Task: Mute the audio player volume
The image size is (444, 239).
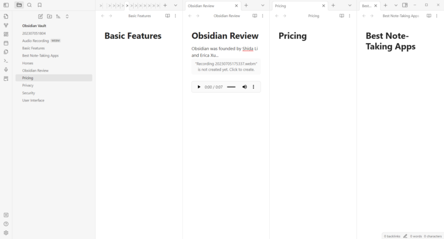Action: point(244,87)
